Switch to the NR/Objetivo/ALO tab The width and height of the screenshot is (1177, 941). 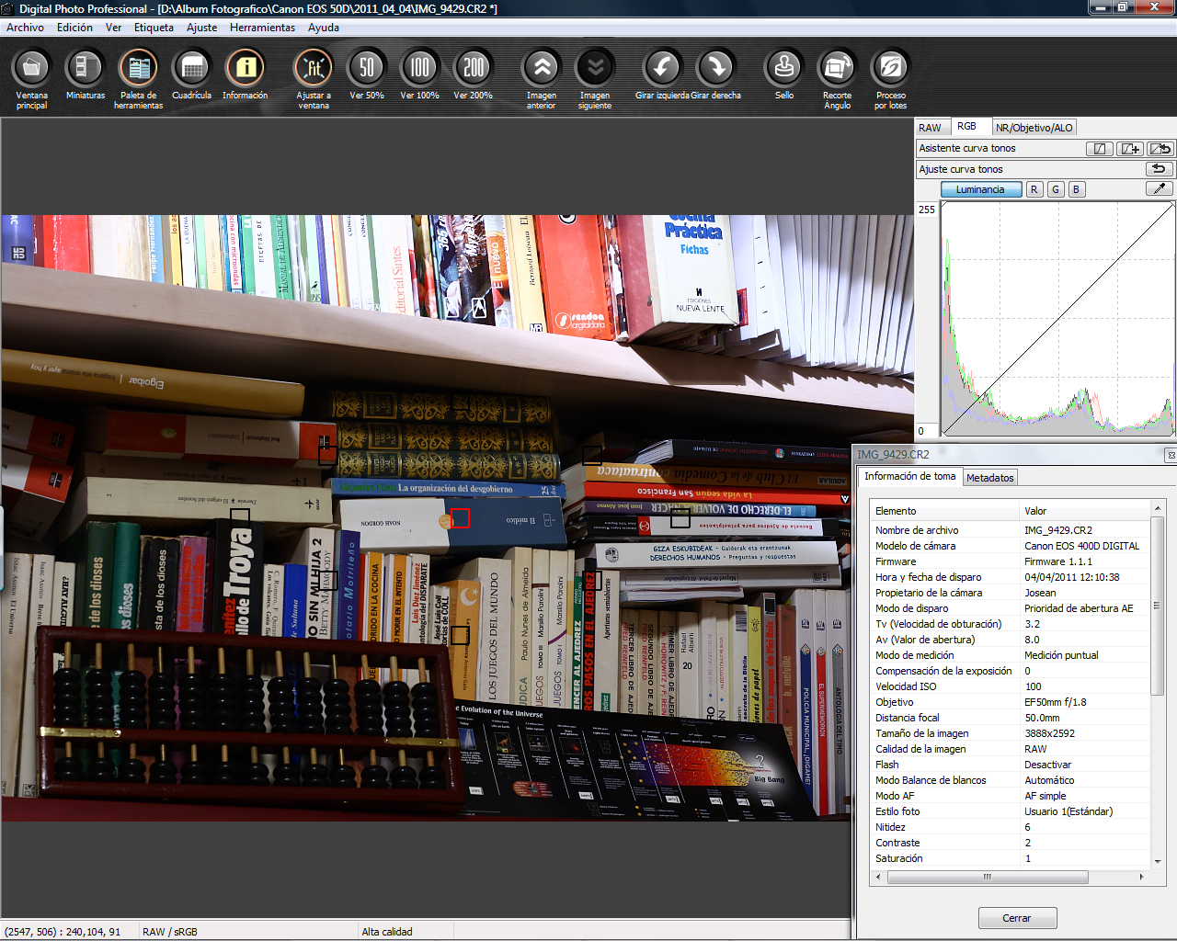[1034, 128]
